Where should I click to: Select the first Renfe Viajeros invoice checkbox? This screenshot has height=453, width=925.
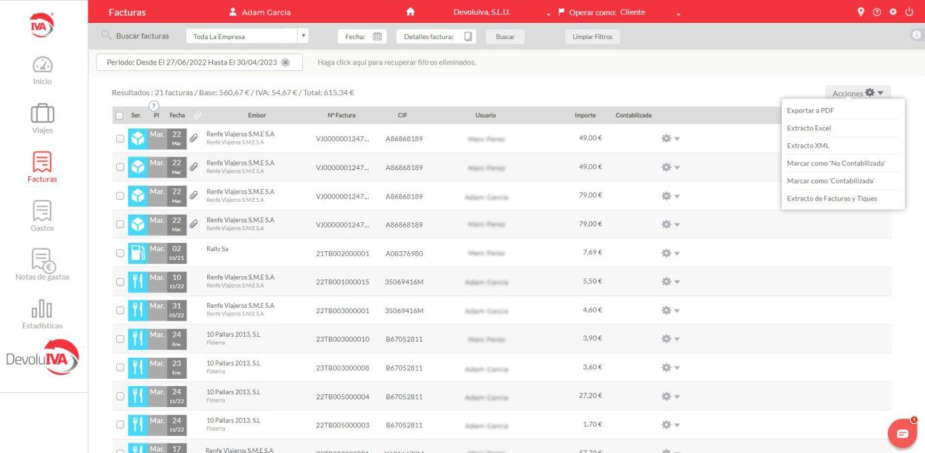point(120,139)
